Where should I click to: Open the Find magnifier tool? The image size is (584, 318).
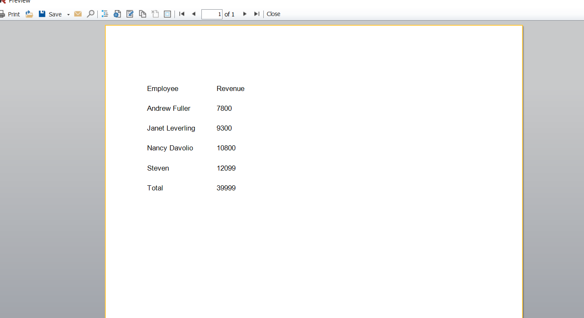(90, 14)
